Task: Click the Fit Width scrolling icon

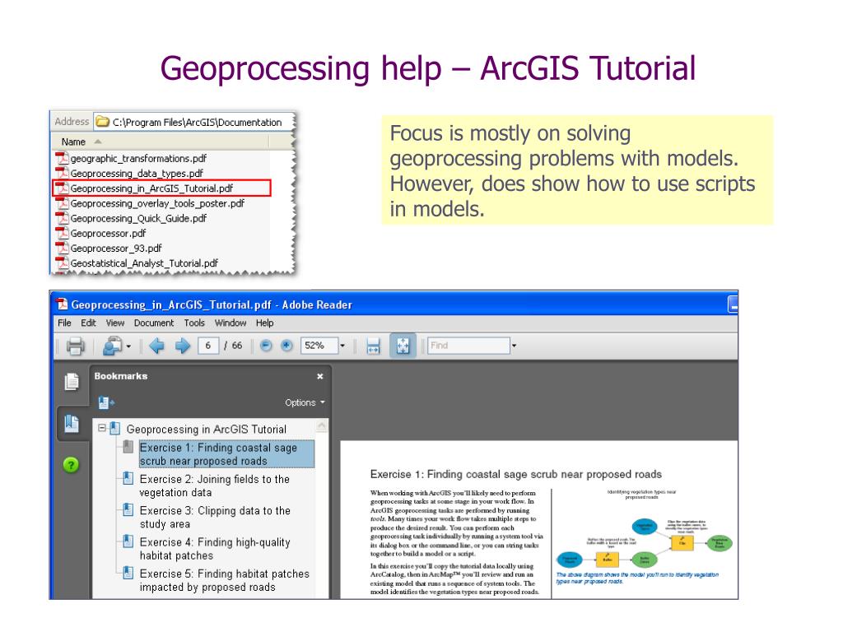Action: click(x=373, y=346)
